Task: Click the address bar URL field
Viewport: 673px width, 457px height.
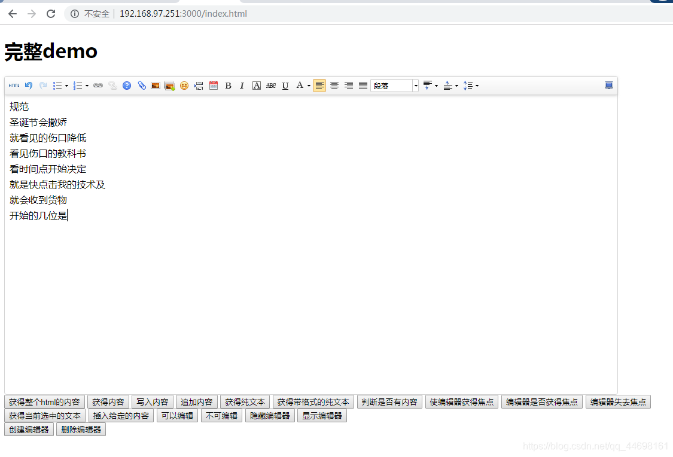Action: 369,14
